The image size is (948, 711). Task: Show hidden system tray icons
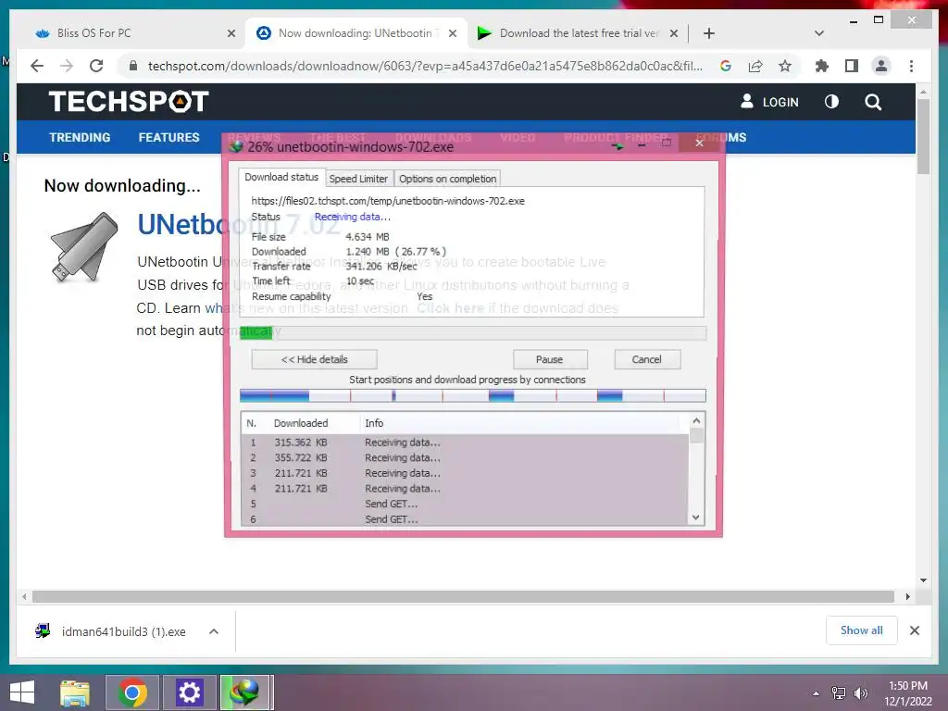click(817, 693)
